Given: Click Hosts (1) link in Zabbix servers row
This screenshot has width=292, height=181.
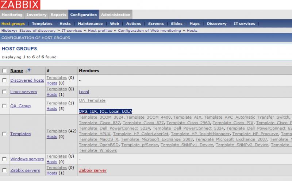Looking at the screenshot, I should pyautogui.click(x=52, y=173).
